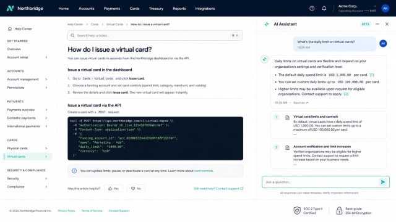This screenshot has width=396, height=222.
Task: Click the Northbridge logo icon
Action: [x=10, y=8]
